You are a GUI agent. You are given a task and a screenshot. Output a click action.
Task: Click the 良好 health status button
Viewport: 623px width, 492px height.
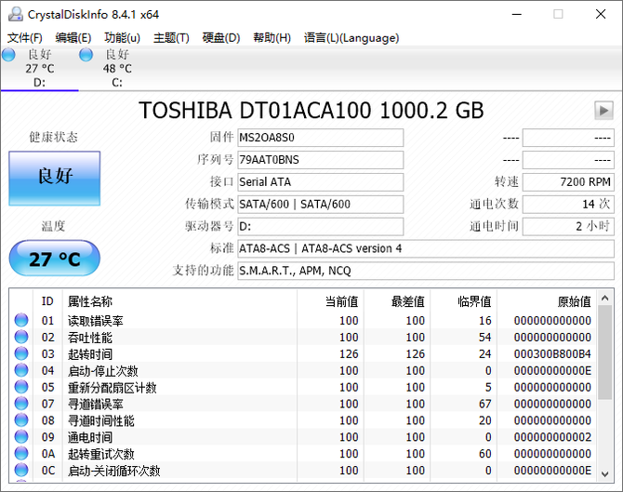54,177
